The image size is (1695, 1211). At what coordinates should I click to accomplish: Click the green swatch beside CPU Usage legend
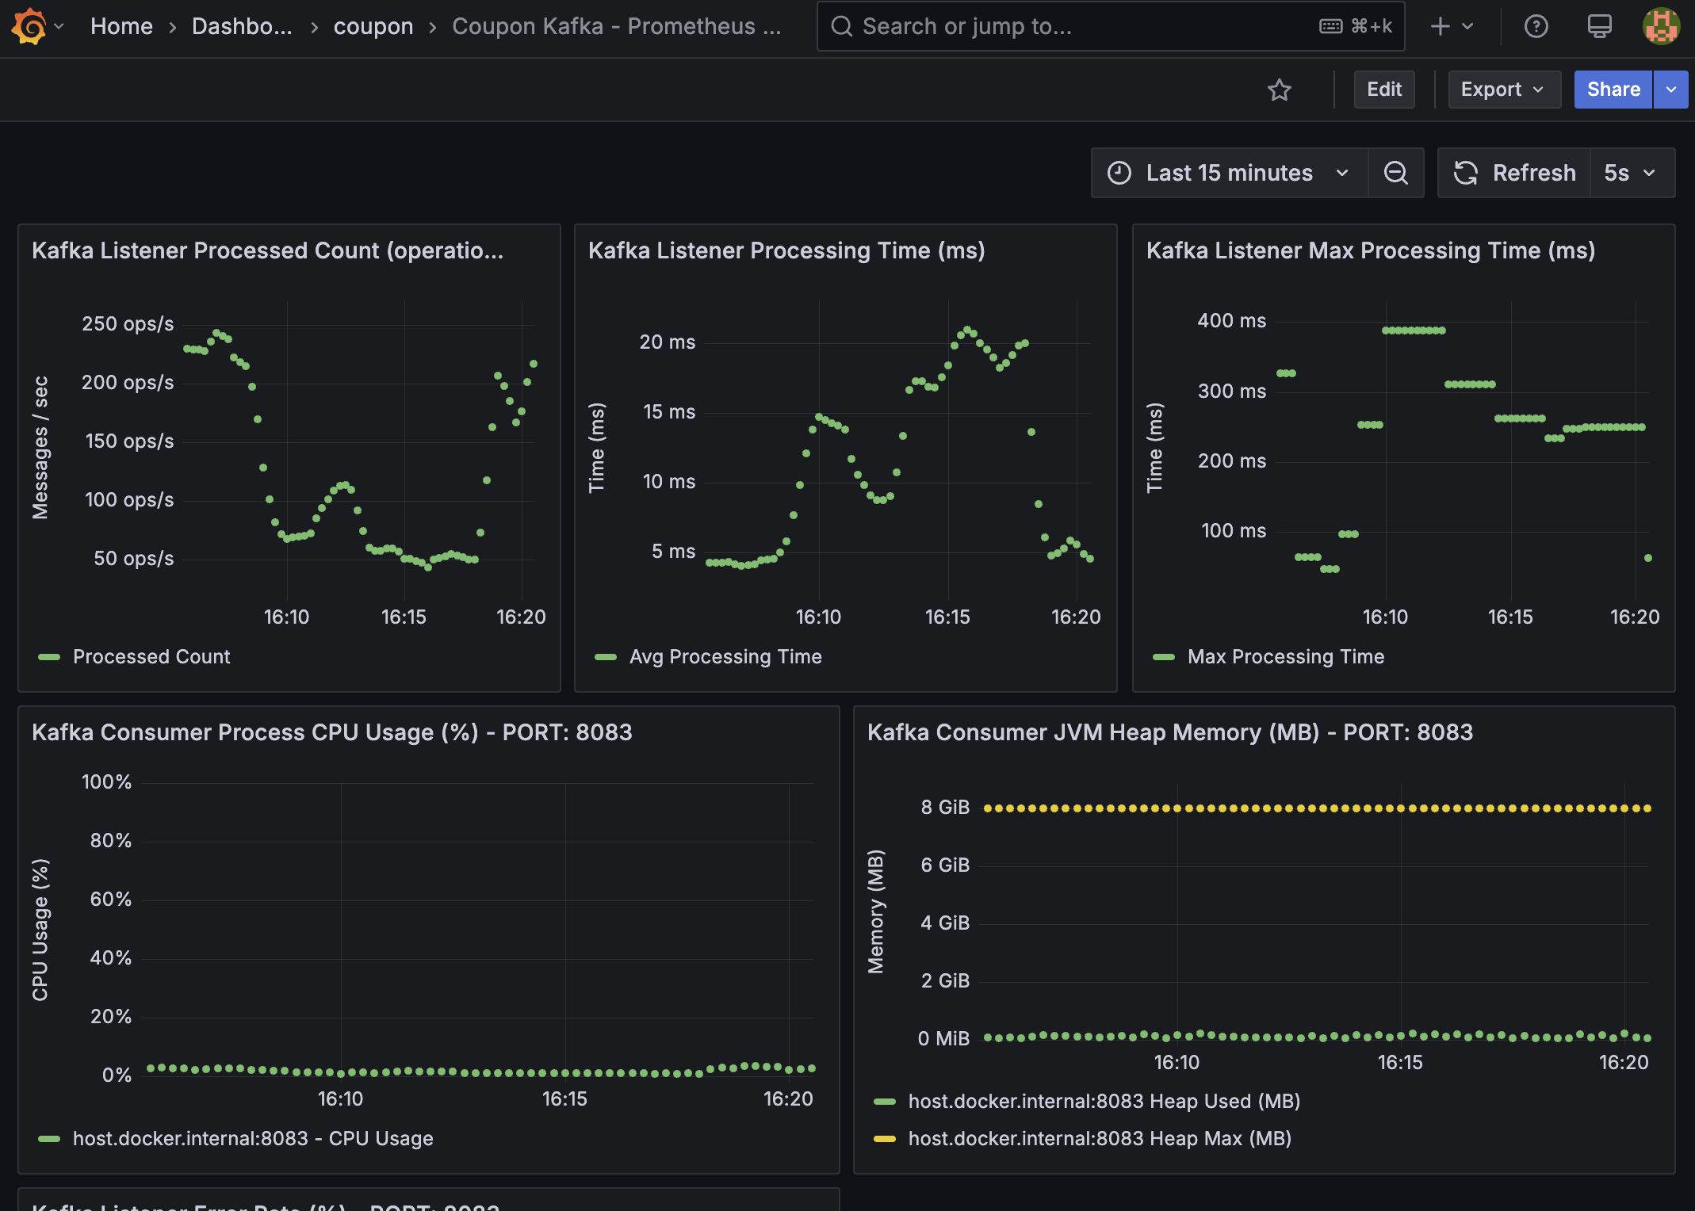point(49,1139)
